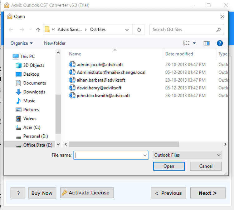
Task: Open the Organize menu
Action: [x=22, y=43]
